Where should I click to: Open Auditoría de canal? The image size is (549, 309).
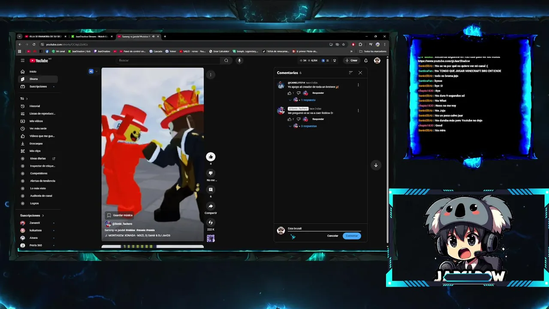click(x=38, y=196)
